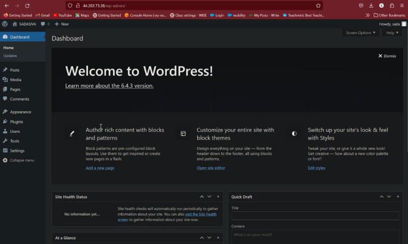
Task: Open Firefox hamburger menu
Action: coord(402,5)
